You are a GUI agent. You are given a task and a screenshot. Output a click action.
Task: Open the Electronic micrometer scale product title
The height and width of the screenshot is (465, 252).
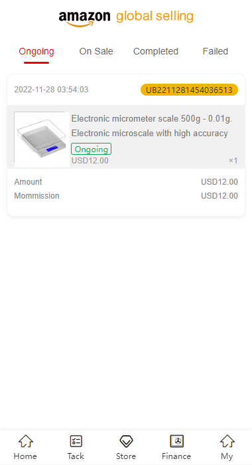tap(152, 126)
